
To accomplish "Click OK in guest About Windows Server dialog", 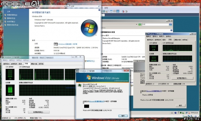I will tap(180, 106).
